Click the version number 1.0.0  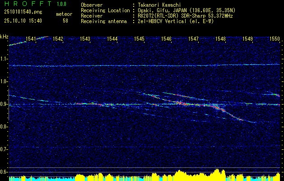[x=61, y=4]
